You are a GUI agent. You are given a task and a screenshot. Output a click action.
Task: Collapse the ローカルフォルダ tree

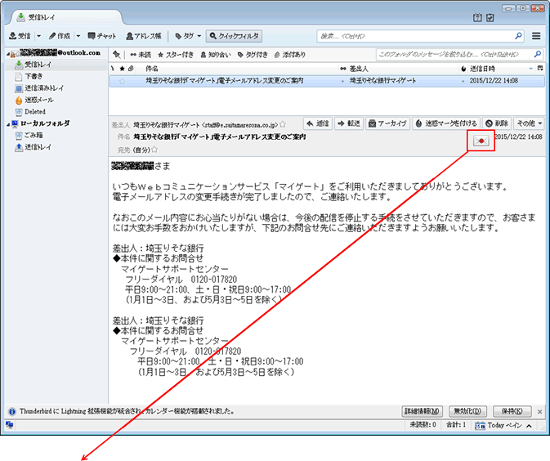pyautogui.click(x=7, y=124)
